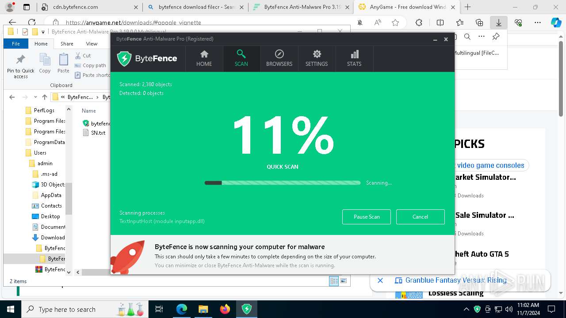Open Firefox from taskbar
The image size is (566, 318).
tap(225, 309)
